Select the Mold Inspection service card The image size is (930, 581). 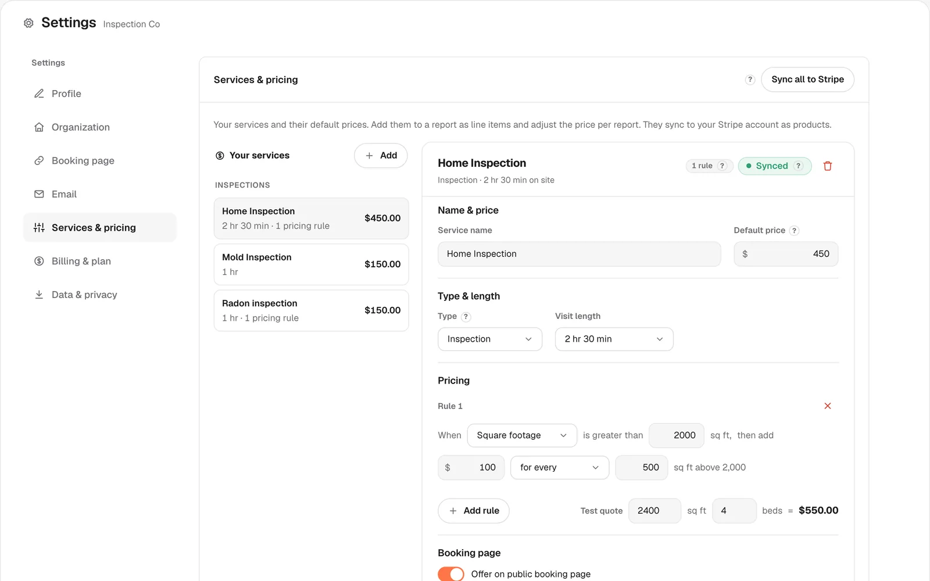[x=312, y=264]
